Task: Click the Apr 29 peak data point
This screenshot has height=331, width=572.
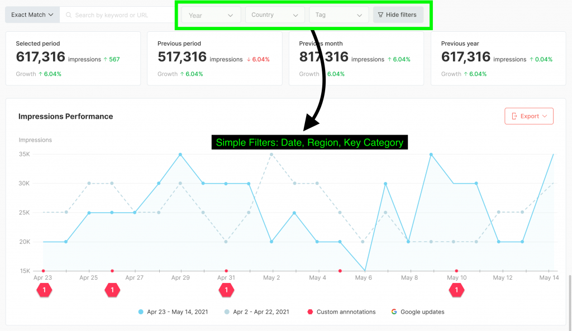Action: (180, 155)
